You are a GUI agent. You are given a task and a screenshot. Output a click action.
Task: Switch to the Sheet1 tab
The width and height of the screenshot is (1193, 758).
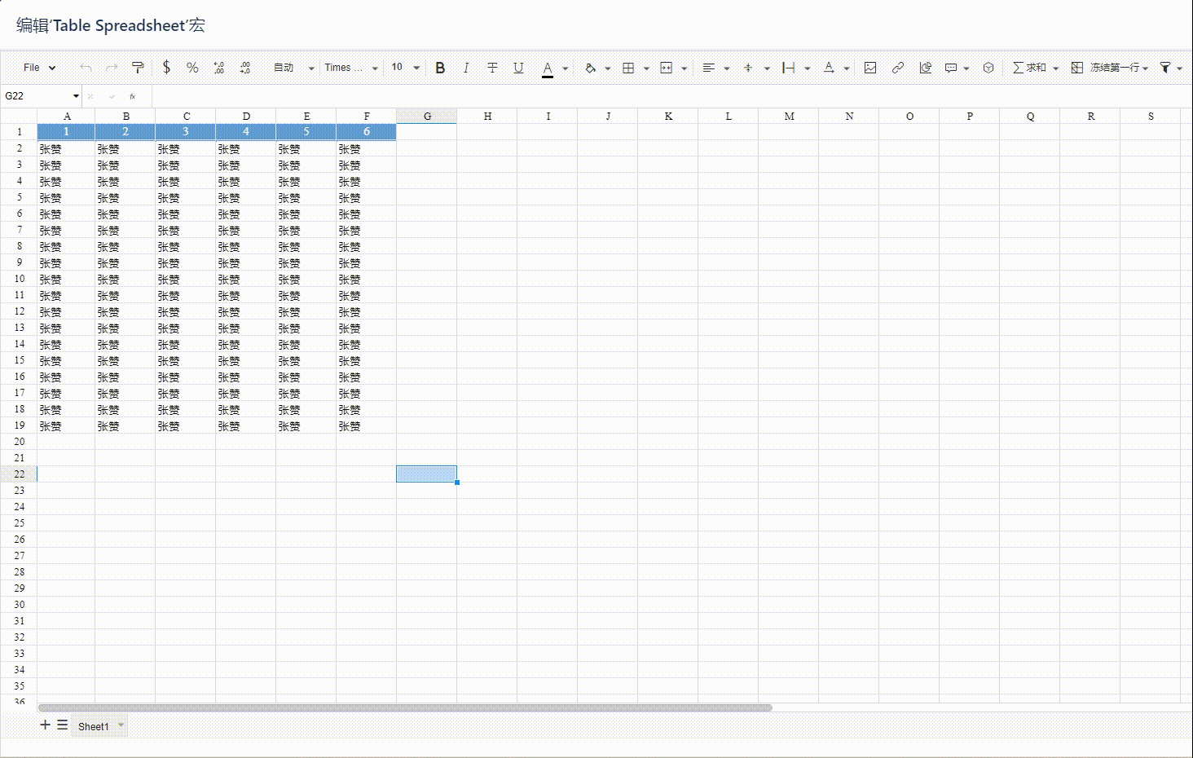click(x=95, y=725)
